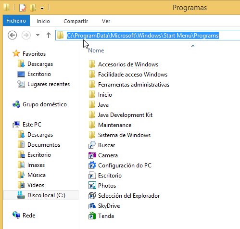The height and width of the screenshot is (229, 240).
Task: Select Favoritos in the navigation pane
Action: coord(34,54)
